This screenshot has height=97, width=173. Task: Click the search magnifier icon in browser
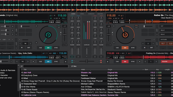tap(22, 66)
